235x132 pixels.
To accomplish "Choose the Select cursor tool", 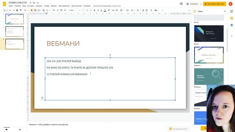I will pyautogui.click(x=32, y=10).
